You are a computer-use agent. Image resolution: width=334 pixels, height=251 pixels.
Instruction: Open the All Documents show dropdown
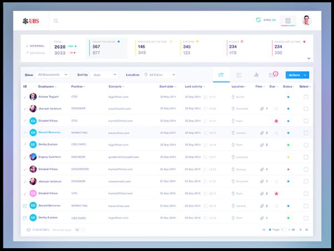[52, 74]
